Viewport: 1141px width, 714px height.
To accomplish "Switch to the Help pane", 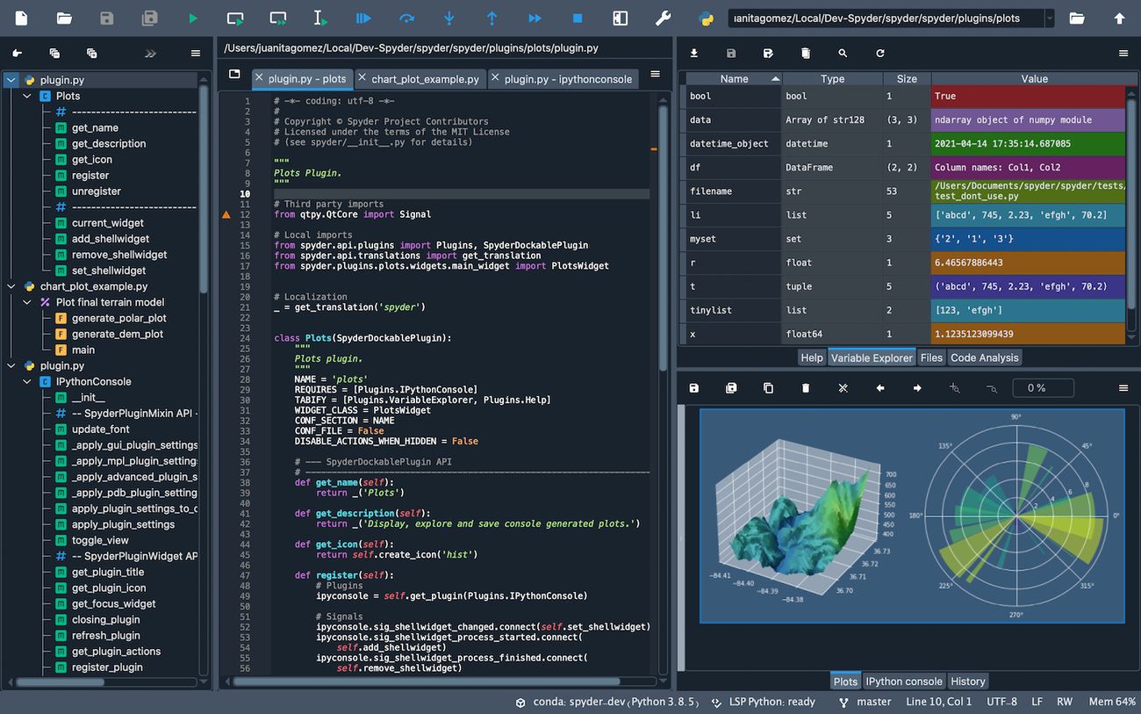I will [x=811, y=357].
